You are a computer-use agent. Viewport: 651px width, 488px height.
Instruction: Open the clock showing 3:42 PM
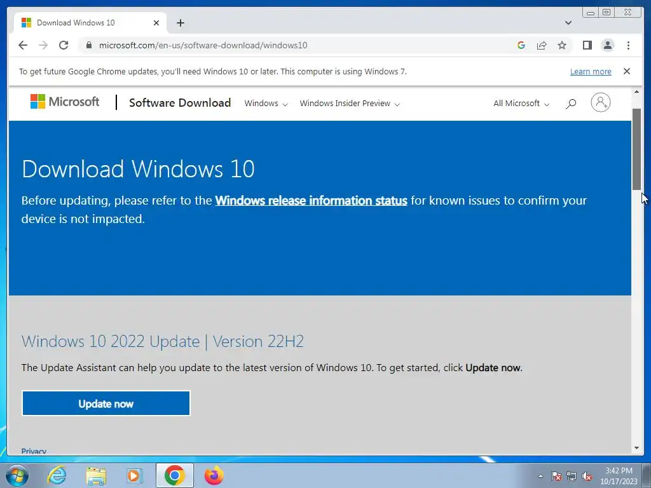[x=619, y=476]
